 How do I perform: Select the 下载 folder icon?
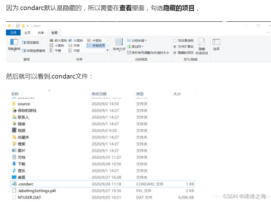point(14,164)
